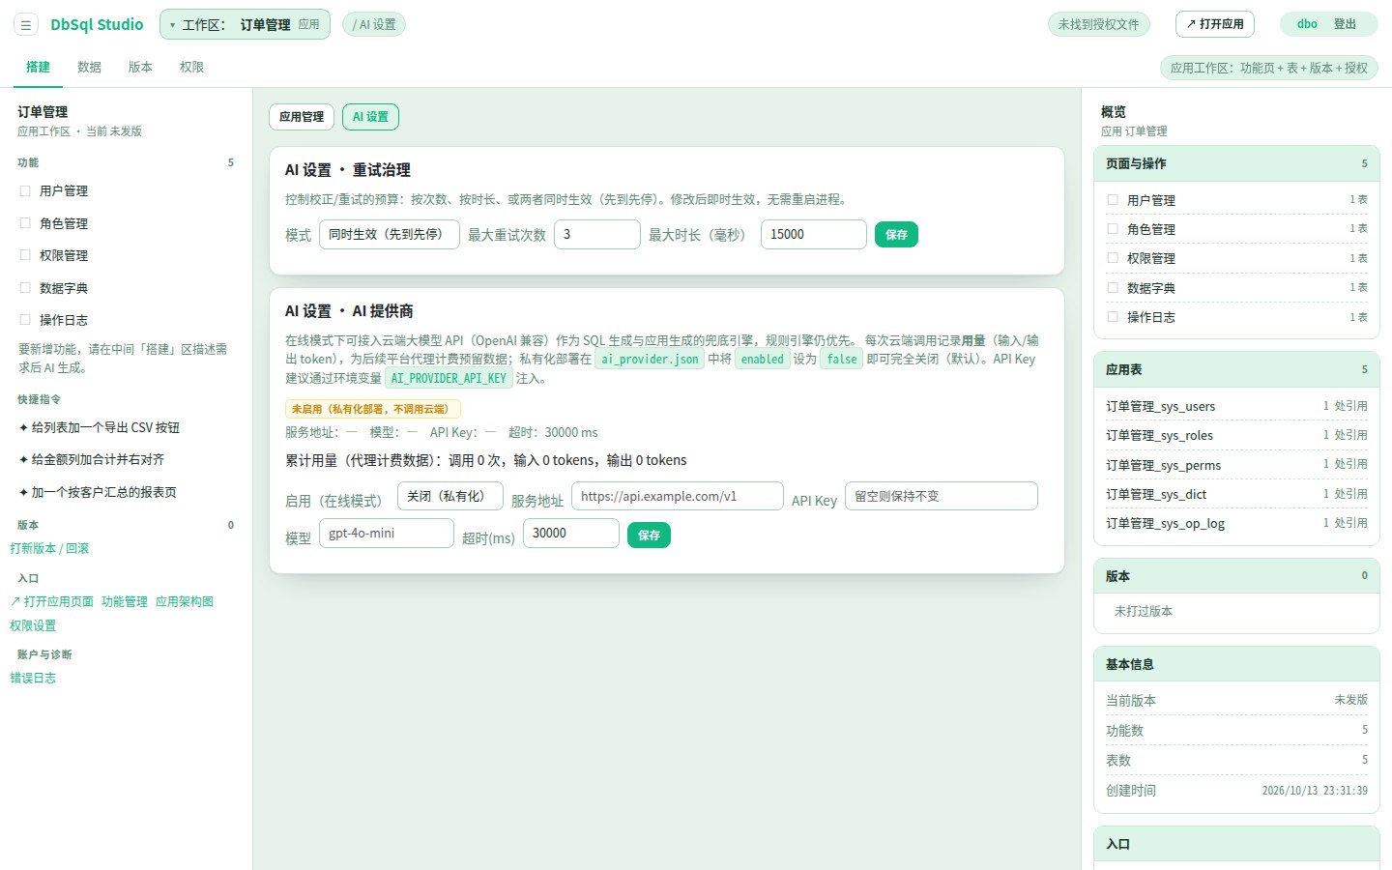Screen dimensions: 1392x870
Task: Click the 未找到授权文件 status badge
Action: (1098, 24)
